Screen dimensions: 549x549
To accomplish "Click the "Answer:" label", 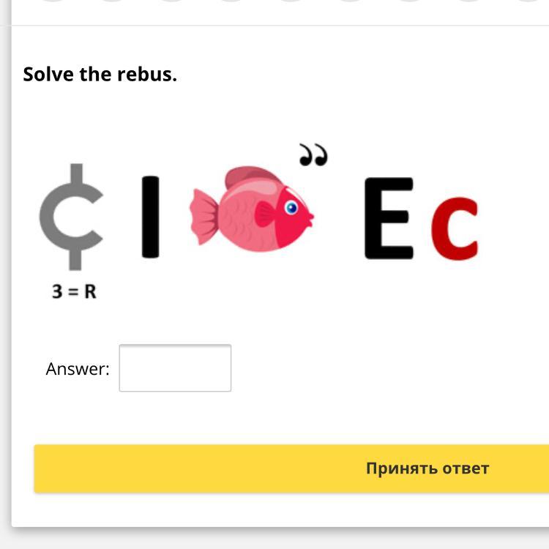I will [78, 369].
